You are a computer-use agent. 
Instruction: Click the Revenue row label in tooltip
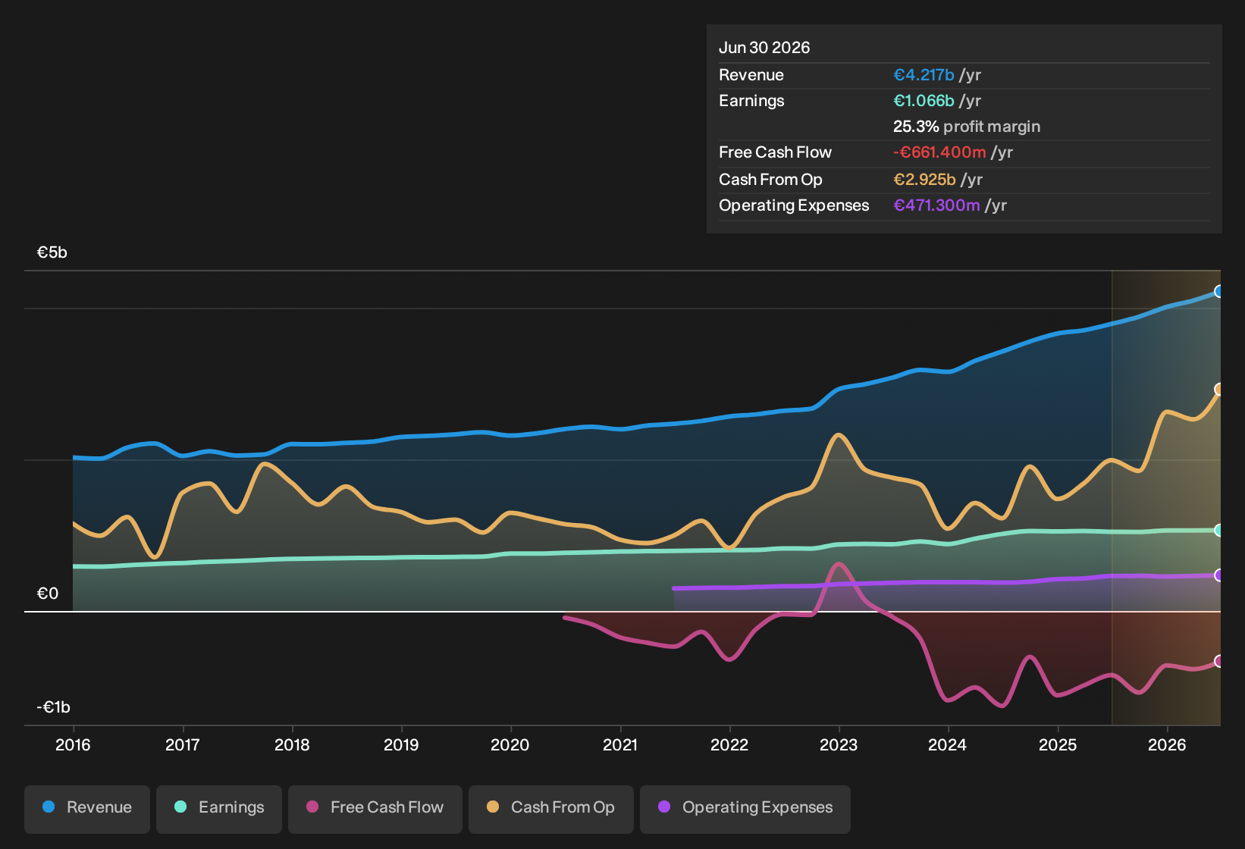pyautogui.click(x=751, y=75)
